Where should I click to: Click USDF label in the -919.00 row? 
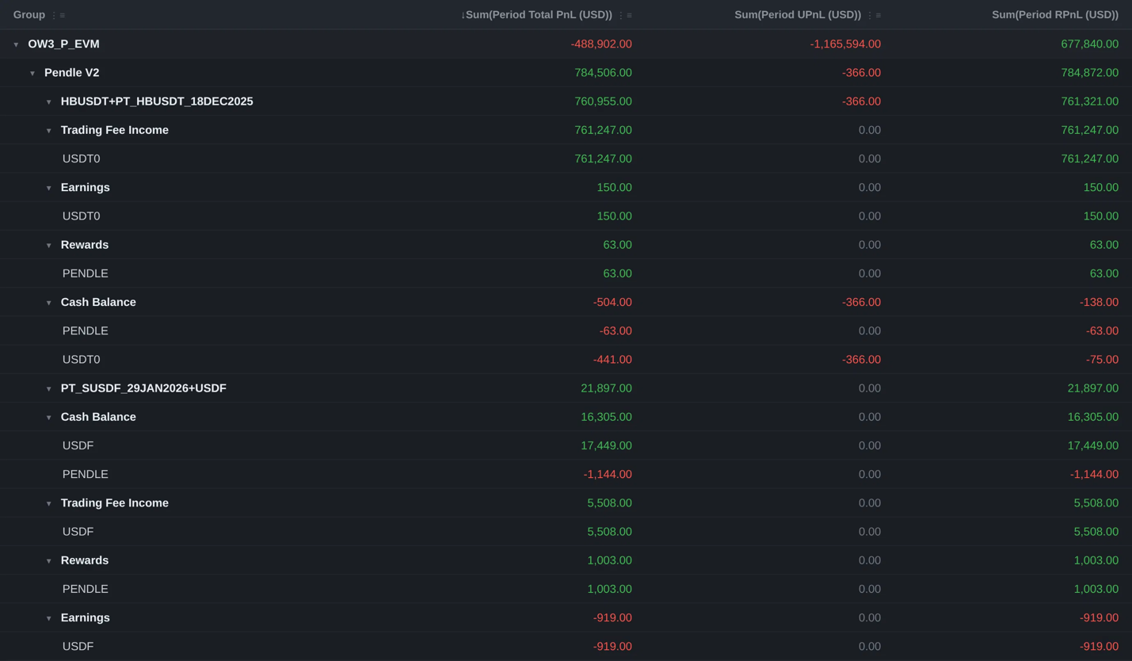[78, 647]
